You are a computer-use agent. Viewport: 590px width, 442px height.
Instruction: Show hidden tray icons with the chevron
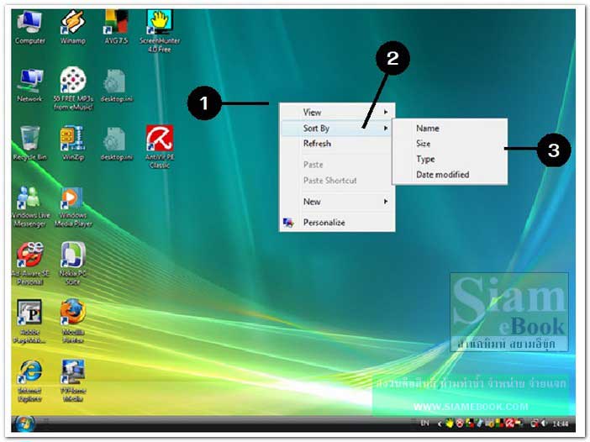pos(440,424)
